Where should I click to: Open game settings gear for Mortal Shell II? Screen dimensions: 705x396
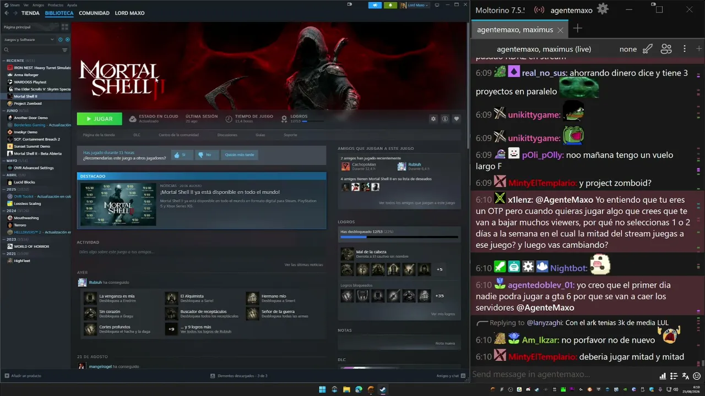(433, 119)
